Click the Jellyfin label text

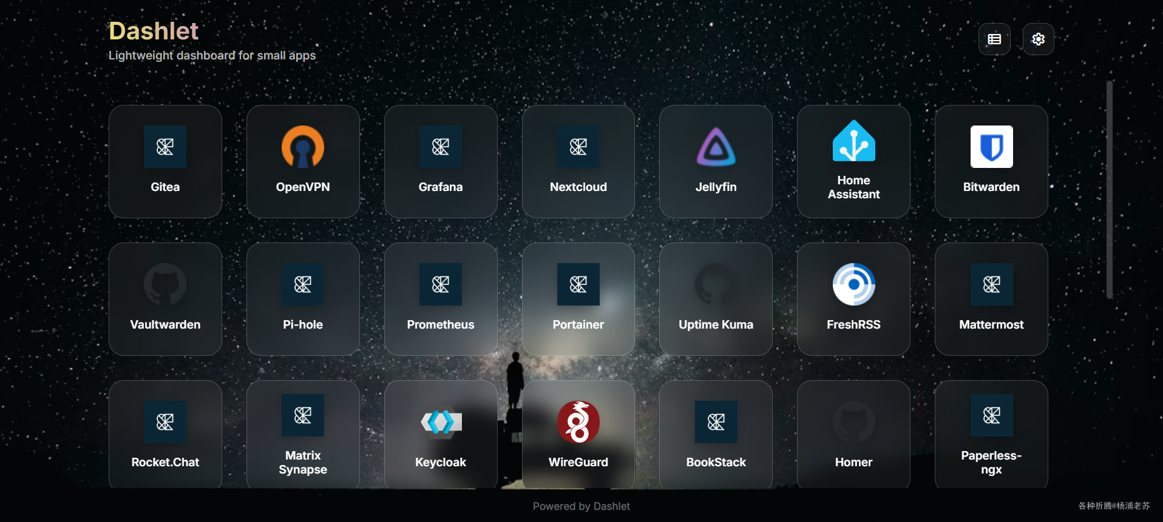click(716, 187)
